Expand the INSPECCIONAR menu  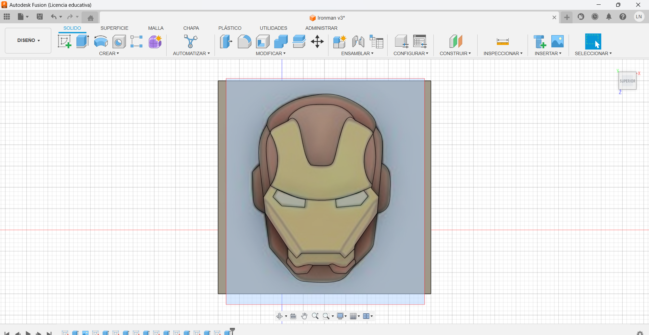click(x=503, y=53)
